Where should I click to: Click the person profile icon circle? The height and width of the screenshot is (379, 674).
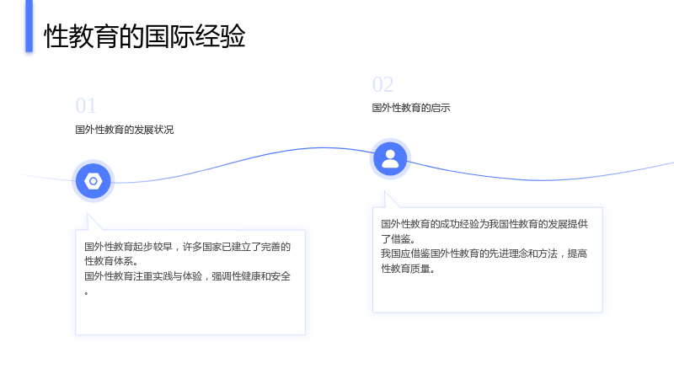390,159
